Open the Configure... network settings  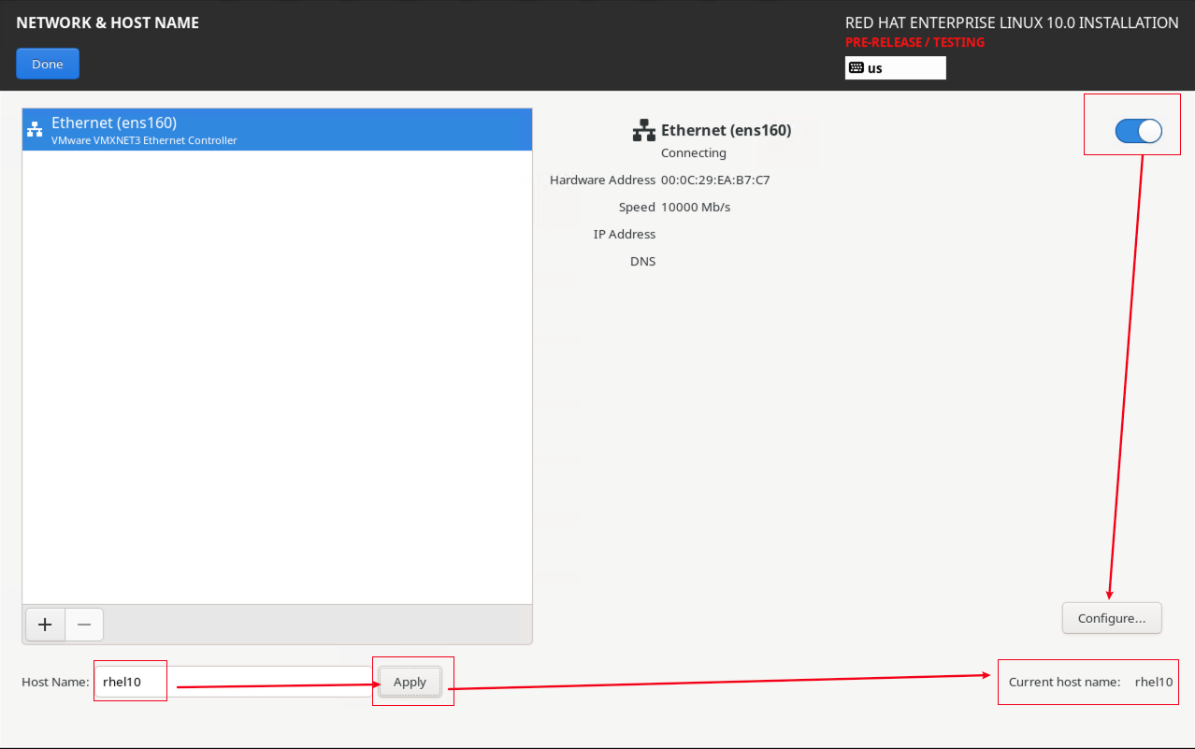[x=1112, y=618]
